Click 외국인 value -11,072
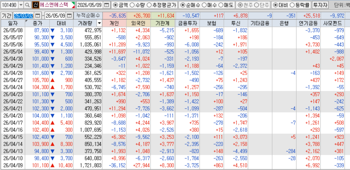The height and width of the screenshot is (170, 350). (142, 52)
